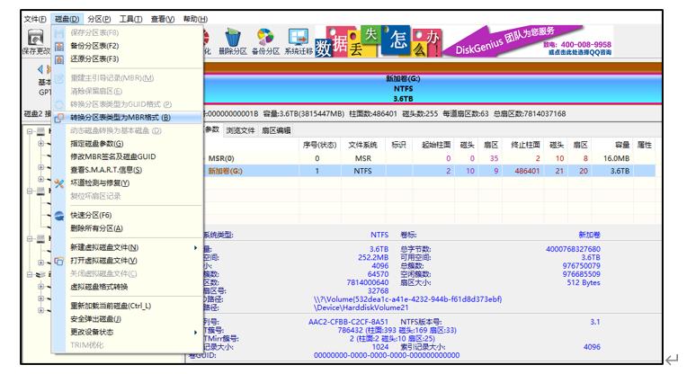This screenshot has width=687, height=374.
Task: Click the 起始柱面 column header
Action: pyautogui.click(x=435, y=145)
